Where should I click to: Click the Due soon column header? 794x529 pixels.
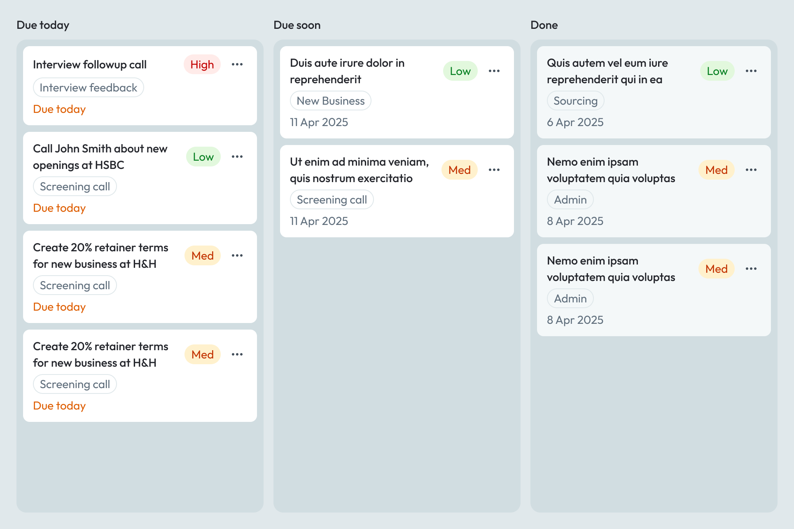[x=297, y=25]
